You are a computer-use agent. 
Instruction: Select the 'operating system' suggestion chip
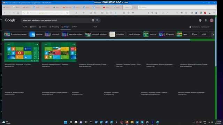[73, 34]
